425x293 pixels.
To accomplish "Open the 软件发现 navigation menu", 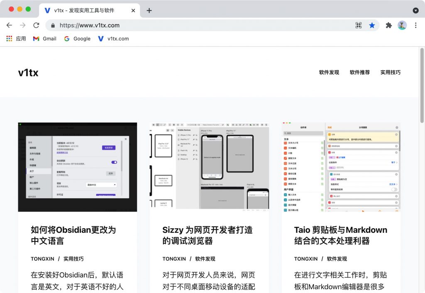I will [329, 72].
